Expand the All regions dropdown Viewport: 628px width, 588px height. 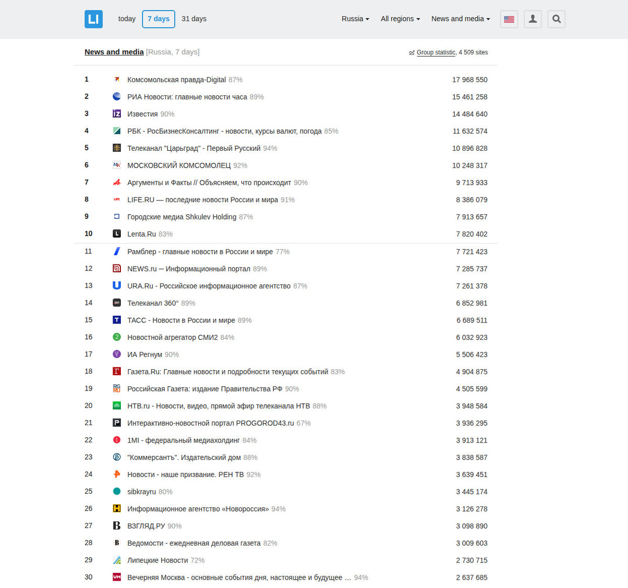point(400,19)
